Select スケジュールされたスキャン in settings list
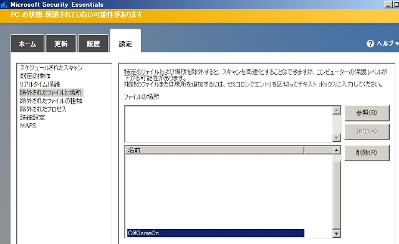The width and height of the screenshot is (399, 244). click(x=51, y=68)
